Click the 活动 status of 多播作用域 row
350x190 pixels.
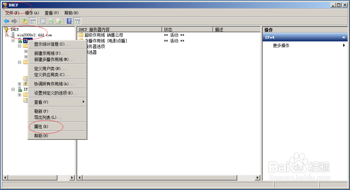click(x=174, y=41)
